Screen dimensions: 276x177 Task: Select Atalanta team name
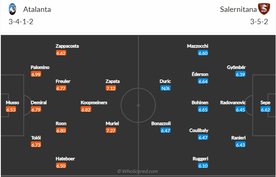coord(37,9)
